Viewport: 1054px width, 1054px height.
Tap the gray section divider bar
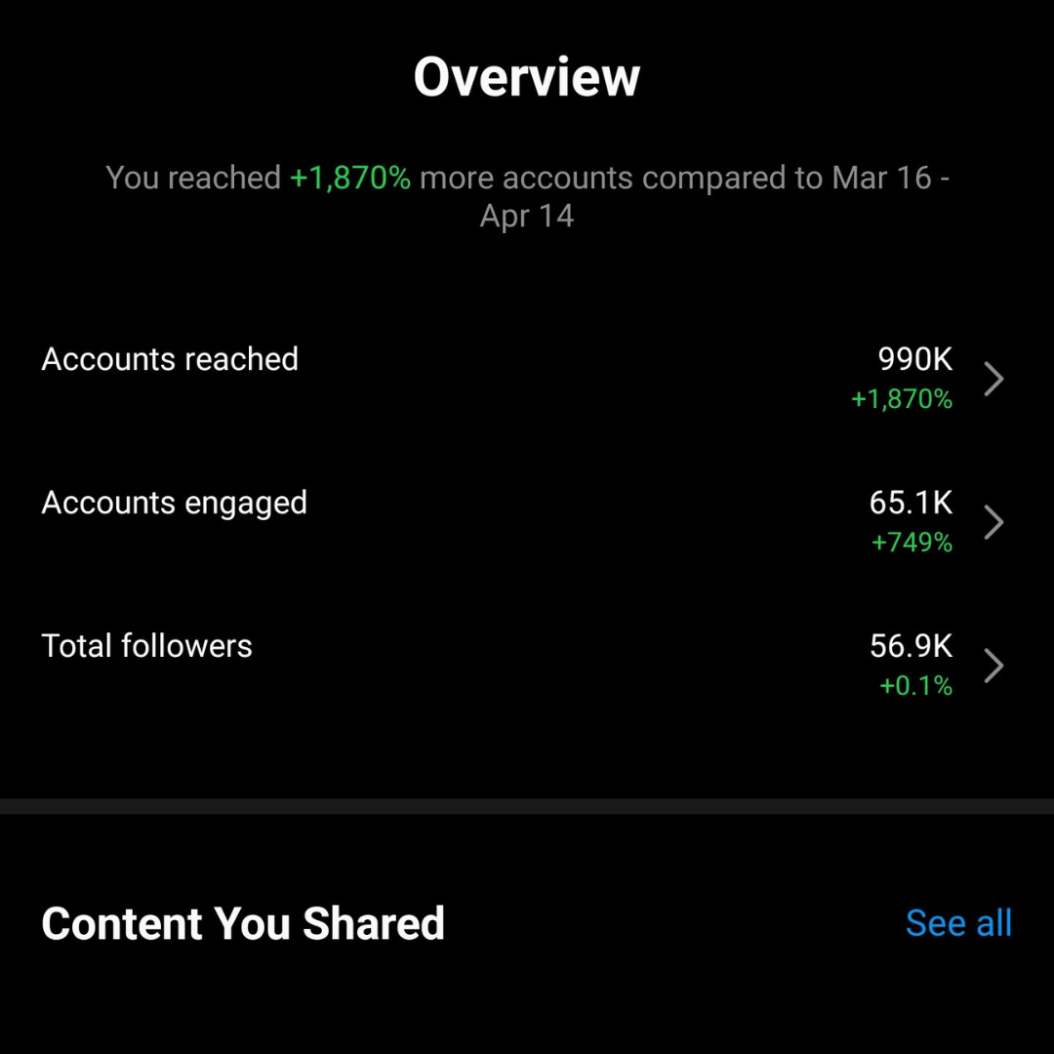pyautogui.click(x=527, y=807)
